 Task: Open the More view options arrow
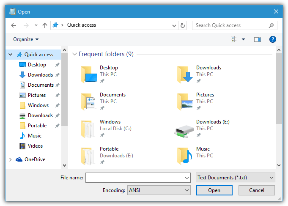coord(243,39)
